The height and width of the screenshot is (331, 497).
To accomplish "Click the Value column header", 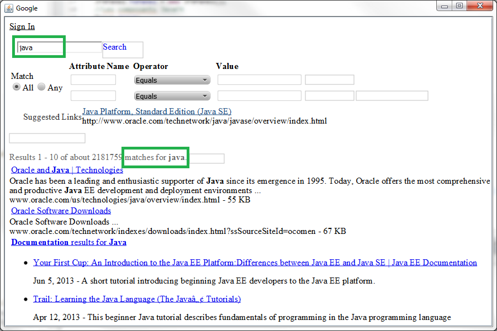I will [228, 66].
